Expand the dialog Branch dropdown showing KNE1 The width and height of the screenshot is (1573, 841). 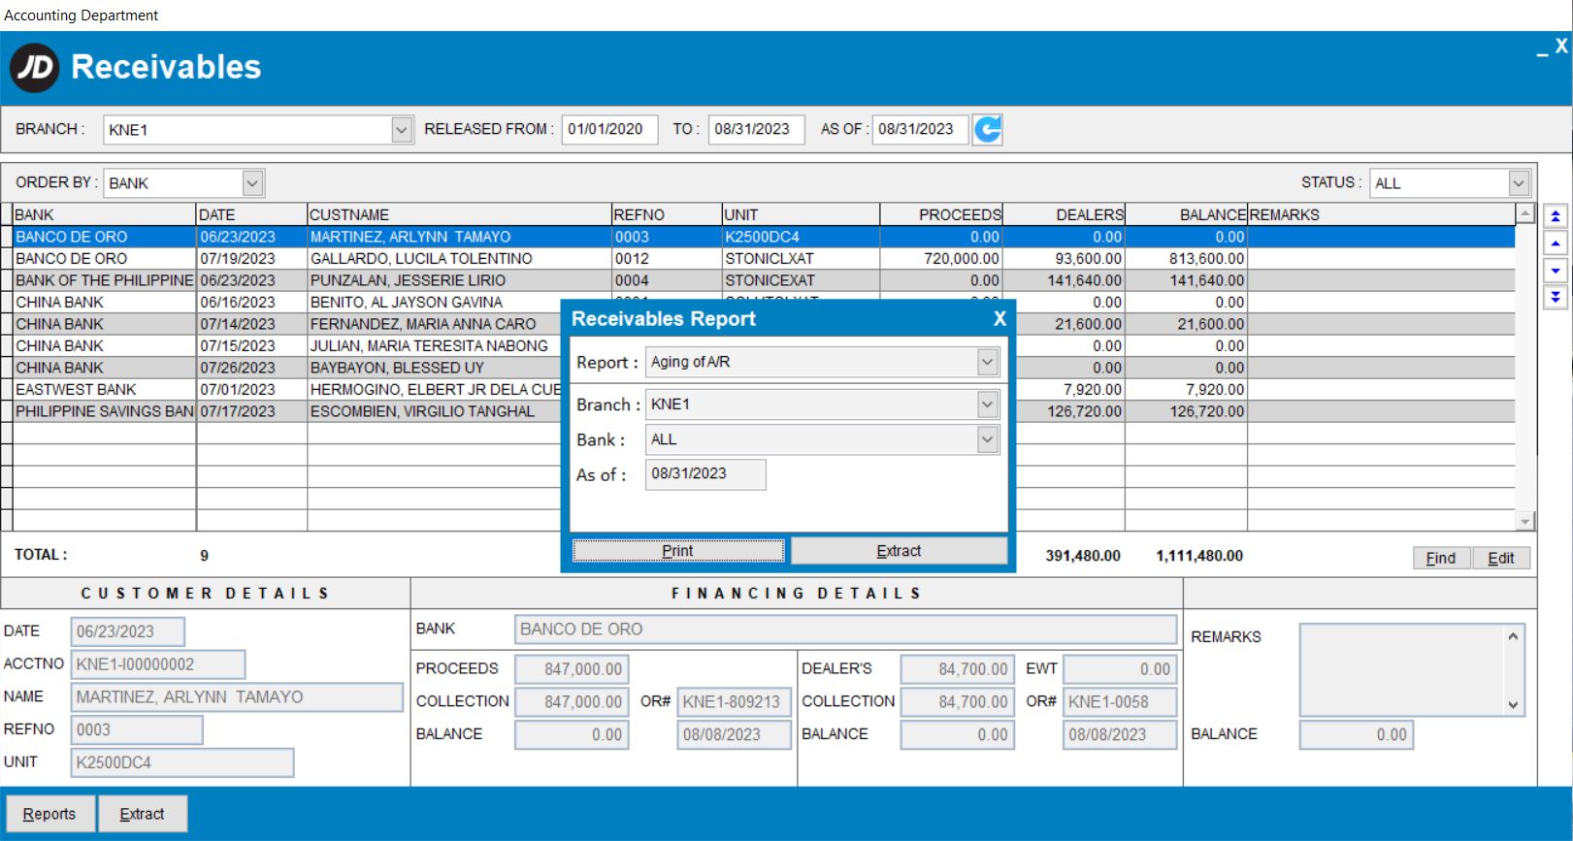click(987, 404)
